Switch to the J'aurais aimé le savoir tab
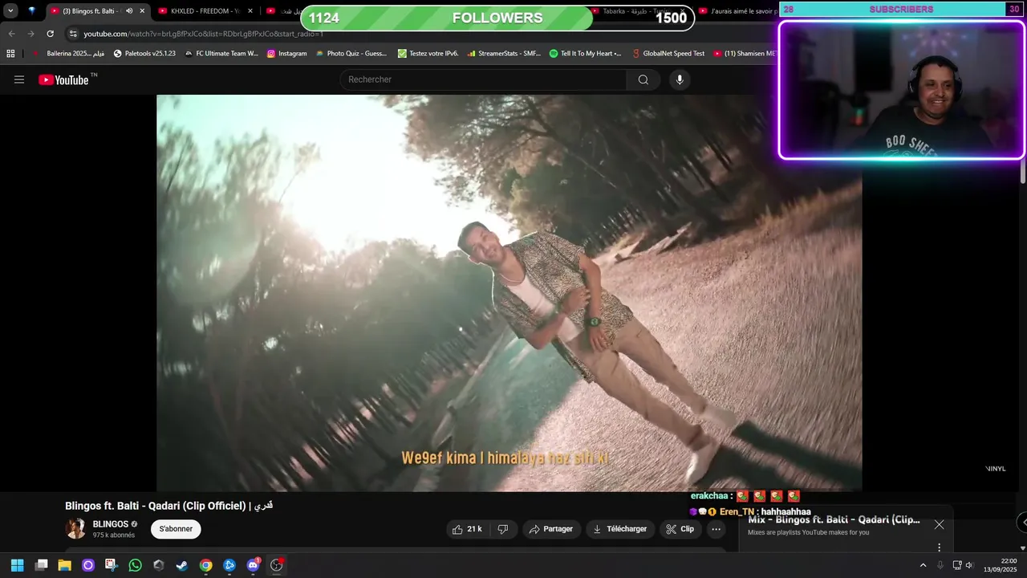The height and width of the screenshot is (578, 1027). tap(737, 10)
